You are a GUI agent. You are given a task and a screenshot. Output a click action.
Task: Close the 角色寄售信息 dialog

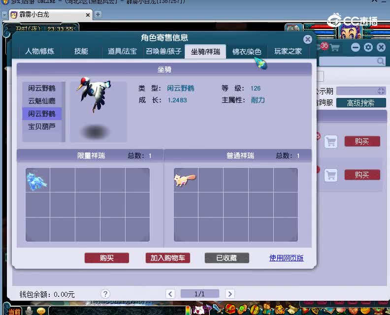pos(308,39)
